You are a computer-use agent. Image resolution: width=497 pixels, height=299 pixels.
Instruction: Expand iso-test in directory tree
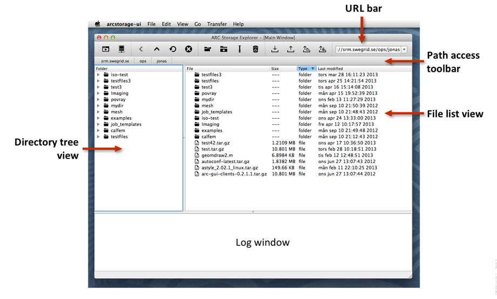[98, 74]
